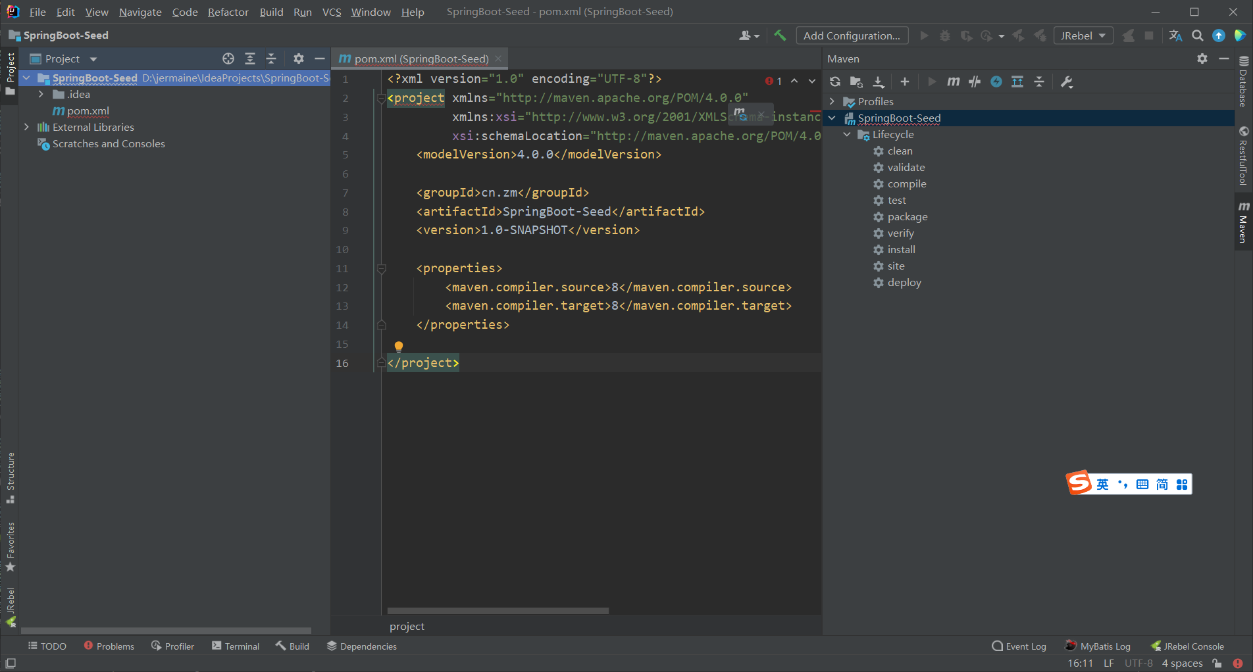Image resolution: width=1253 pixels, height=672 pixels.
Task: Click UTF-8 encoding in status bar
Action: pyautogui.click(x=1138, y=663)
